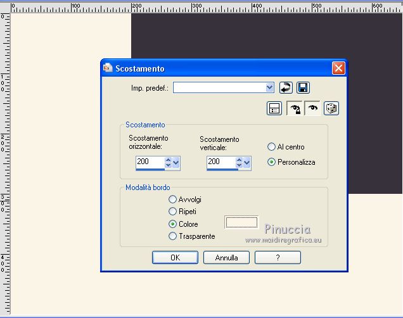Screen dimensions: 403x318
Task: Click the blue bar under vertical offset
Action: coord(222,170)
